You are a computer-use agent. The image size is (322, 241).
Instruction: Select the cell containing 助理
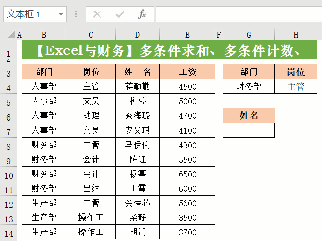tap(91, 115)
